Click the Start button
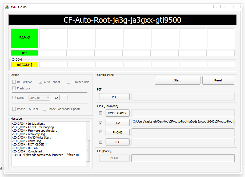 tap(178, 80)
